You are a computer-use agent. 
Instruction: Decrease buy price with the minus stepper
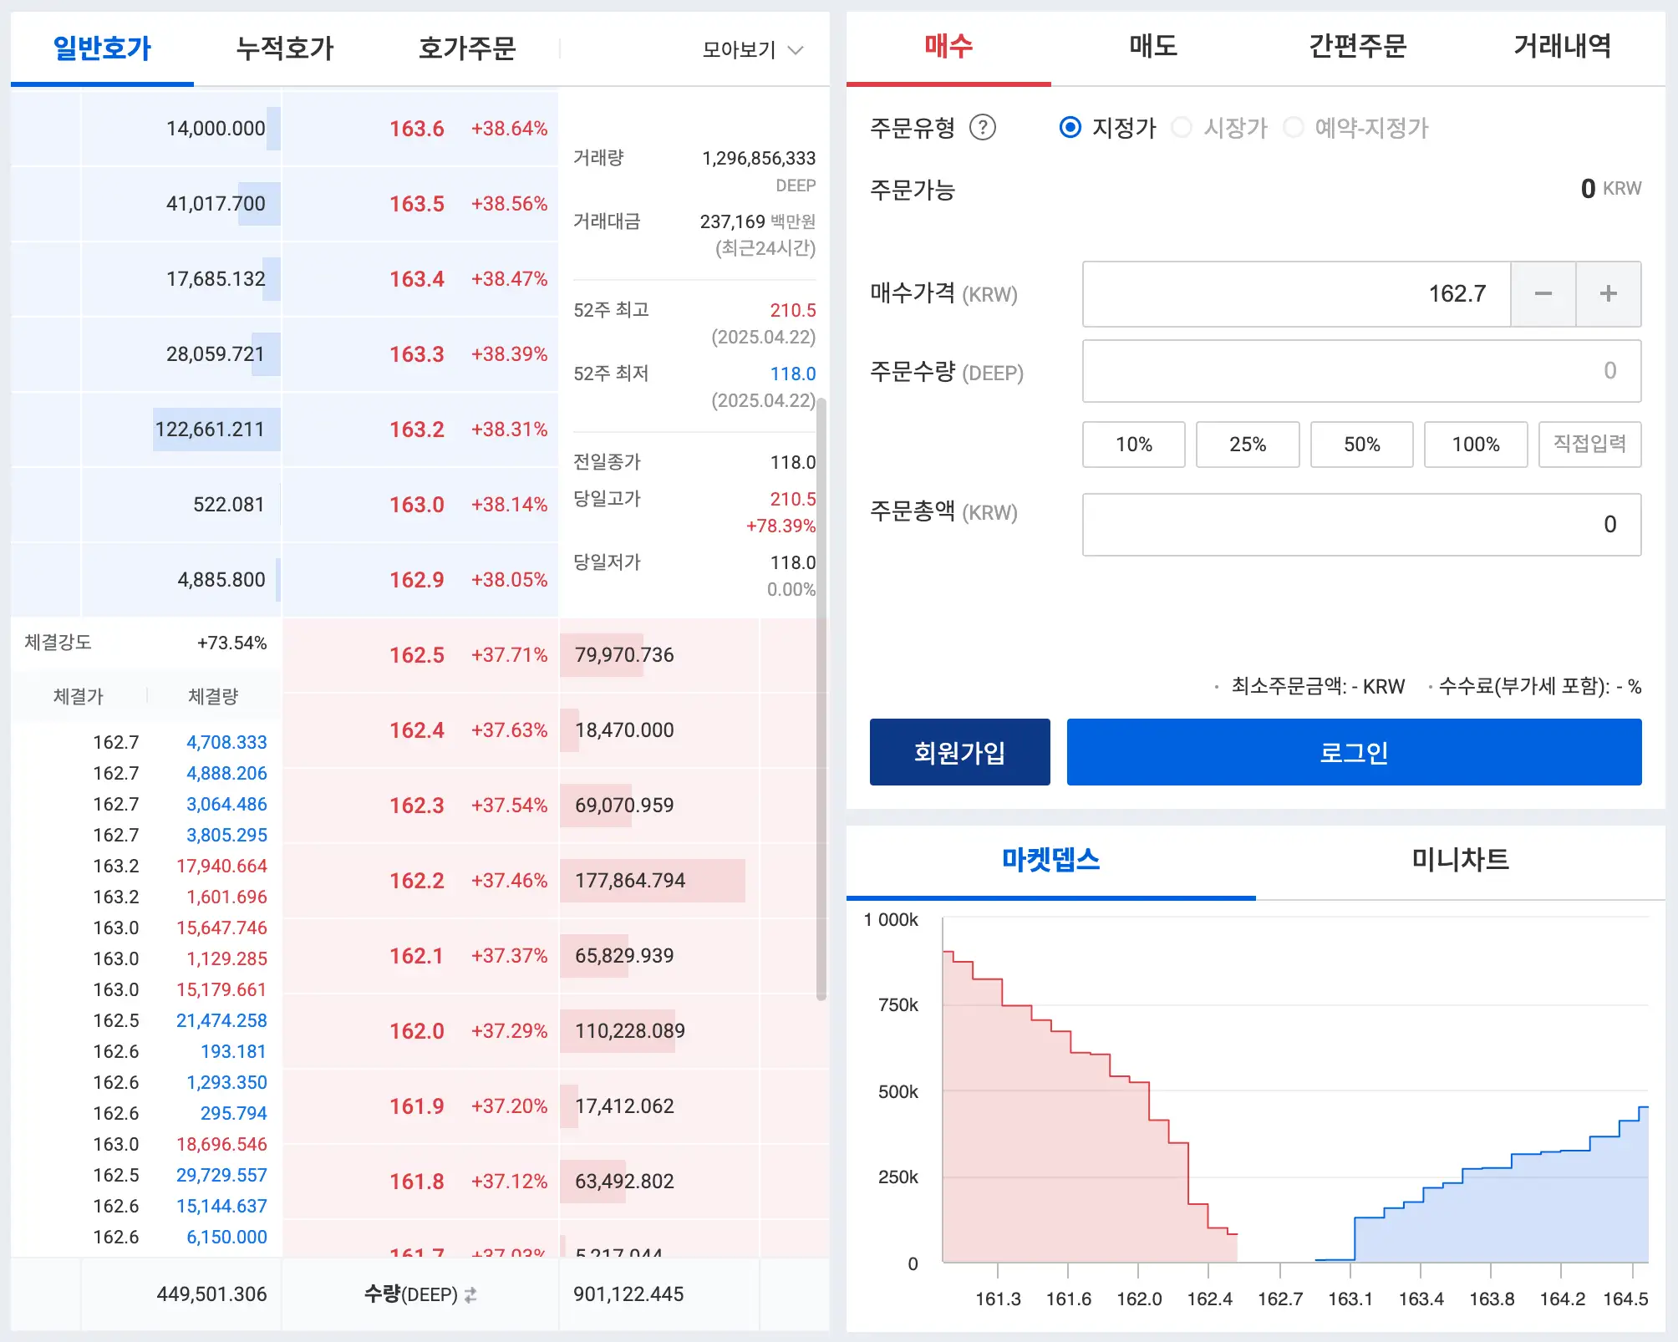point(1543,293)
